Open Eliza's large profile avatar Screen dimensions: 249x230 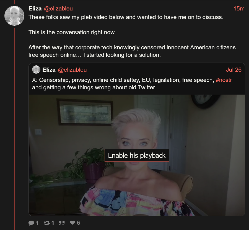pos(14,16)
